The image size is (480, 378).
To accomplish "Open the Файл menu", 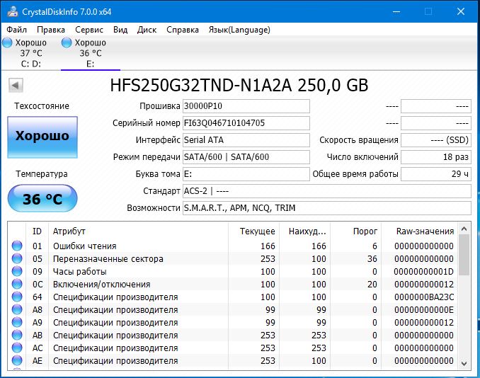I will click(16, 30).
